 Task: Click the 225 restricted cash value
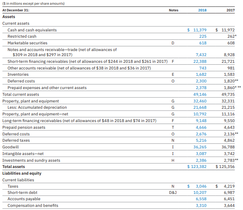point(203,37)
